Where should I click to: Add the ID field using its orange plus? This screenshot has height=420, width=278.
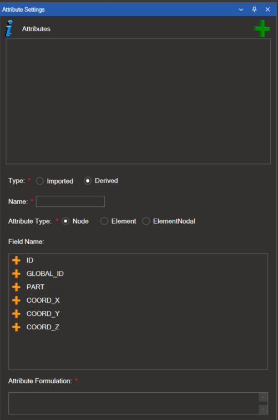(x=16, y=260)
